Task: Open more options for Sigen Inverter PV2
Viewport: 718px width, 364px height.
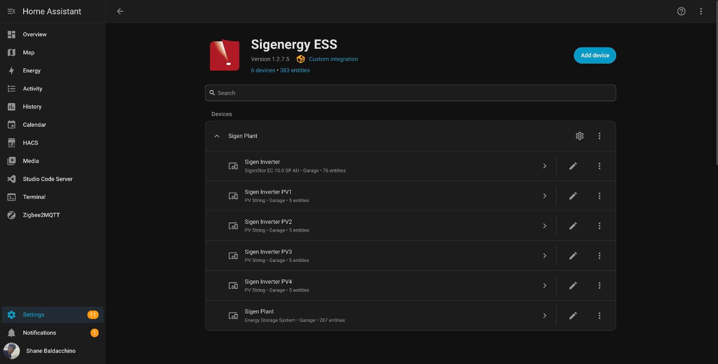Action: coord(599,226)
